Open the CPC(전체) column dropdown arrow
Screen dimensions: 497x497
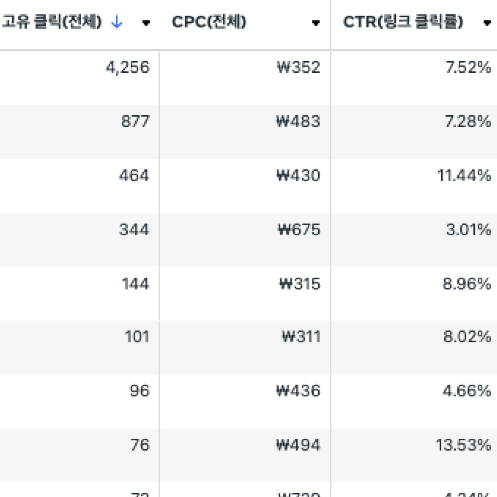point(316,23)
